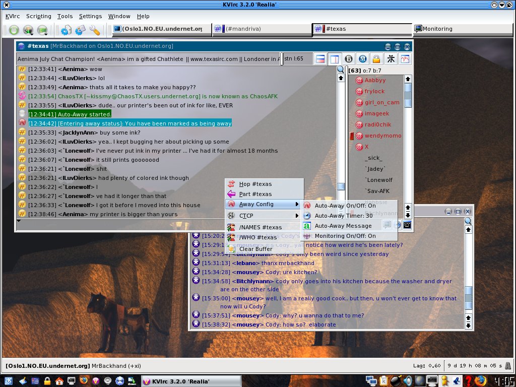Image resolution: width=516 pixels, height=387 pixels.
Task: Click the home folder icon in taskbar
Action: click(59, 381)
